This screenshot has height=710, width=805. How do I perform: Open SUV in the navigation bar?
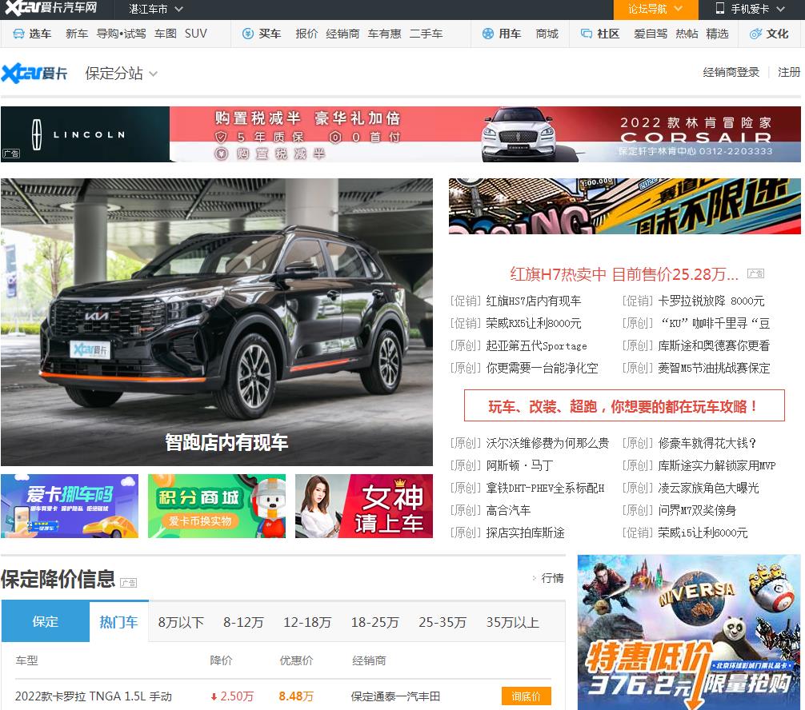point(195,34)
